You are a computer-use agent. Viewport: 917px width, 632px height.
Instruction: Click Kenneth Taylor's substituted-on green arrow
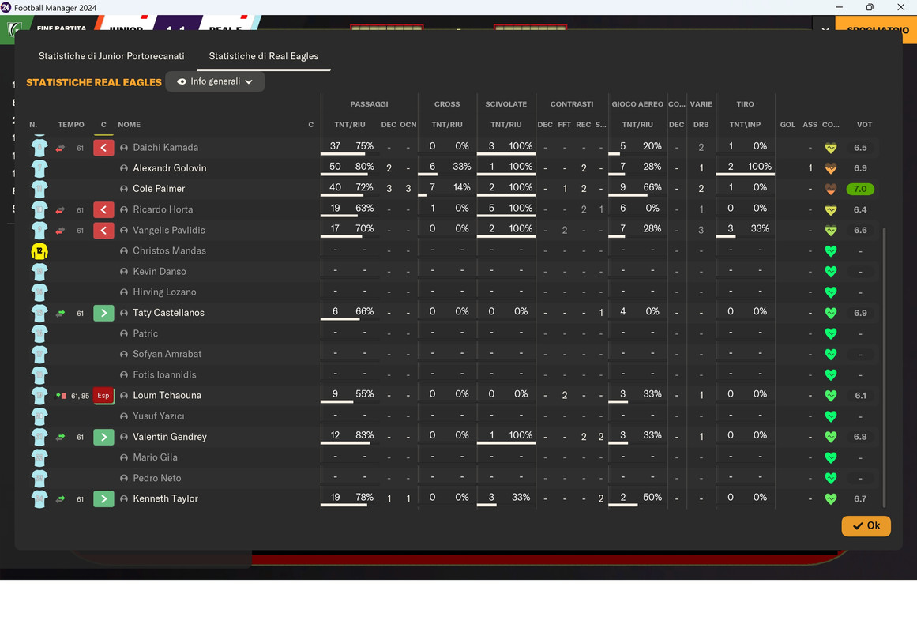click(103, 499)
